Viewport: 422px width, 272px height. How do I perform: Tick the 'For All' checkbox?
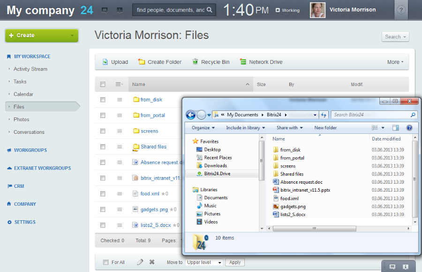tap(105, 263)
